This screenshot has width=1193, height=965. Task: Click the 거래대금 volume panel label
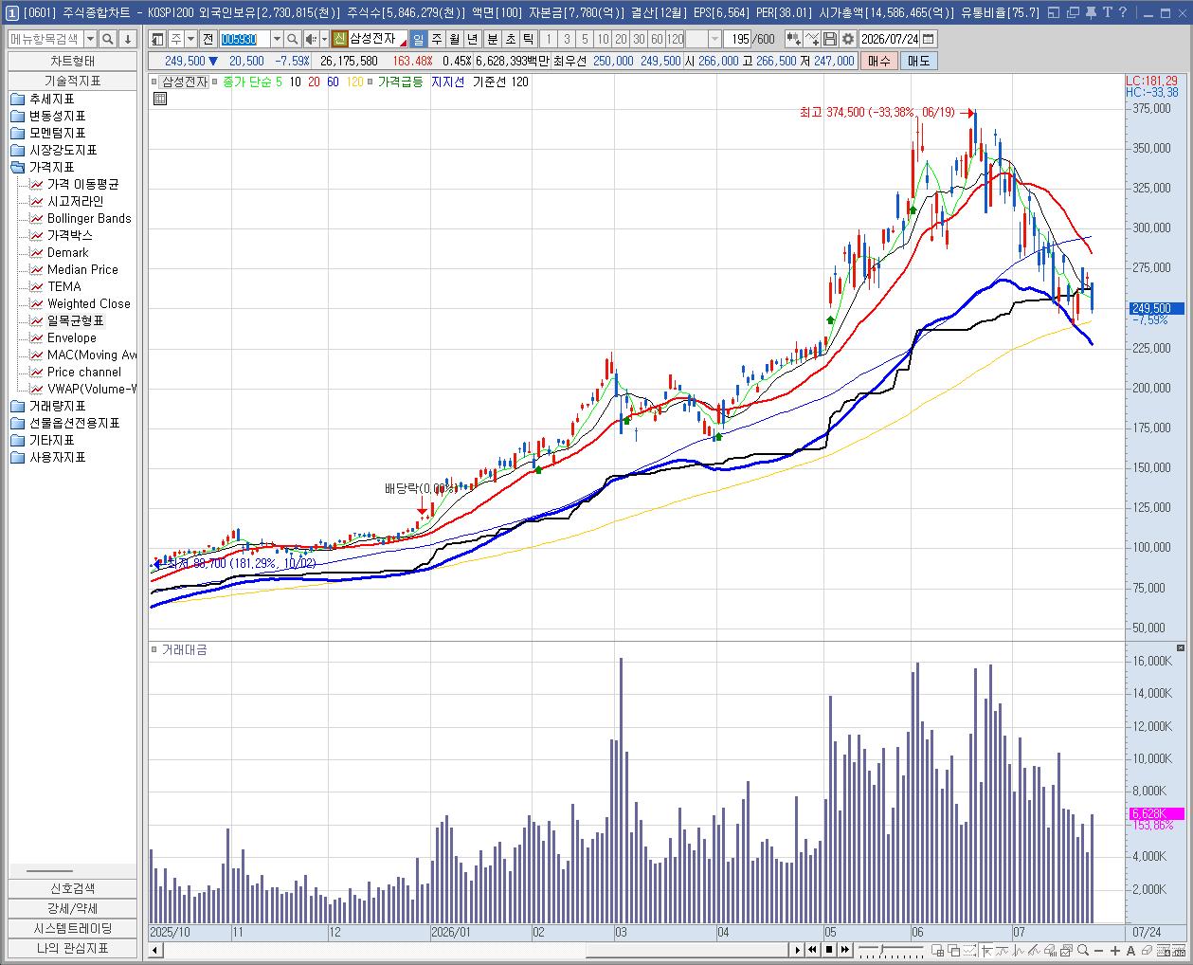184,649
